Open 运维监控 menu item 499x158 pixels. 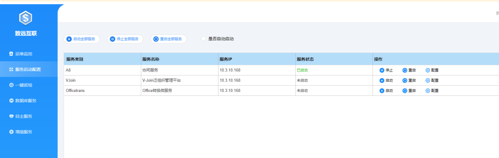29,54
